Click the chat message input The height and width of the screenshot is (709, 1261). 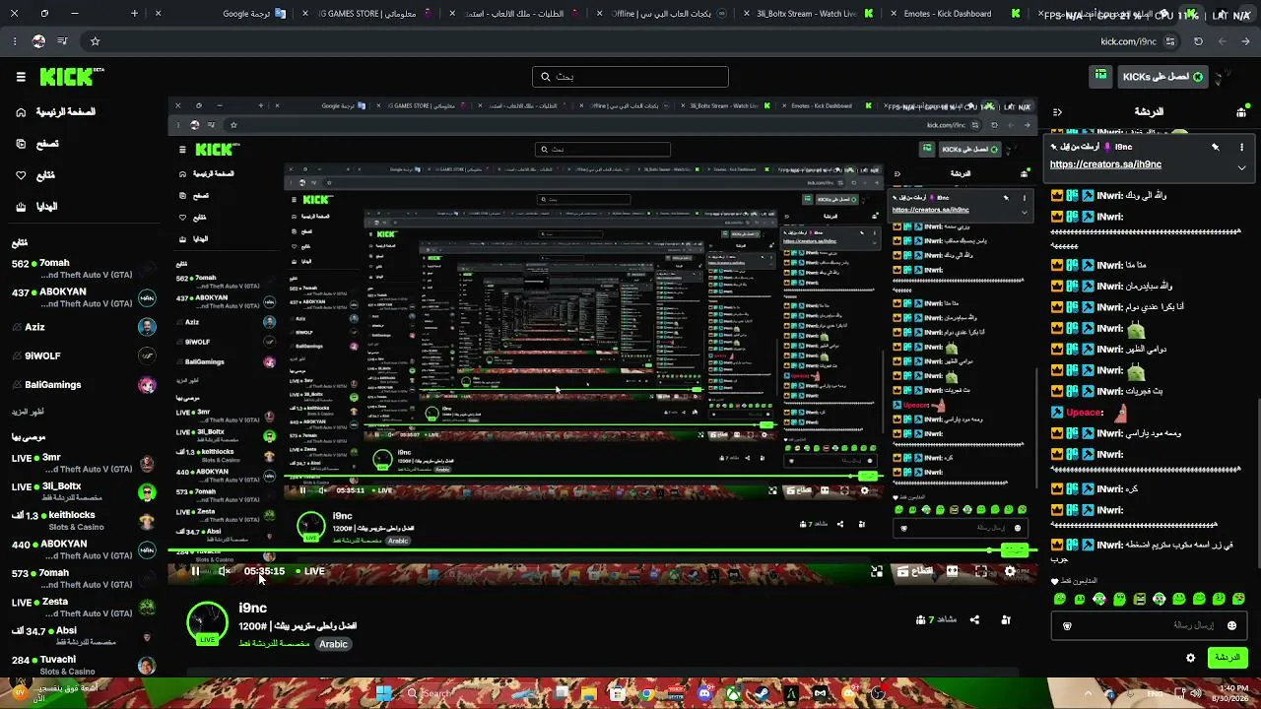point(1149,625)
